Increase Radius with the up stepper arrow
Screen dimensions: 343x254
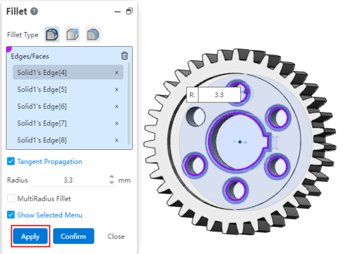coord(112,176)
